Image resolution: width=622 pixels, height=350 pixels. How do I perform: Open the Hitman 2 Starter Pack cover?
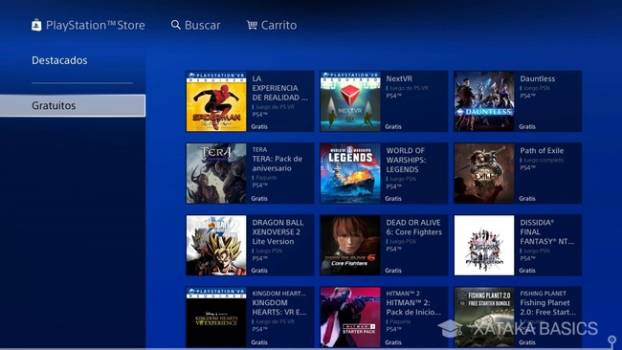point(350,317)
